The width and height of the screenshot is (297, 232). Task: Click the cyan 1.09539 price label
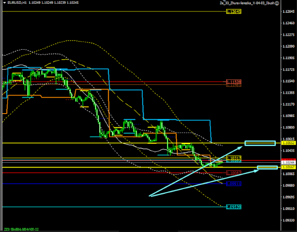(233, 207)
